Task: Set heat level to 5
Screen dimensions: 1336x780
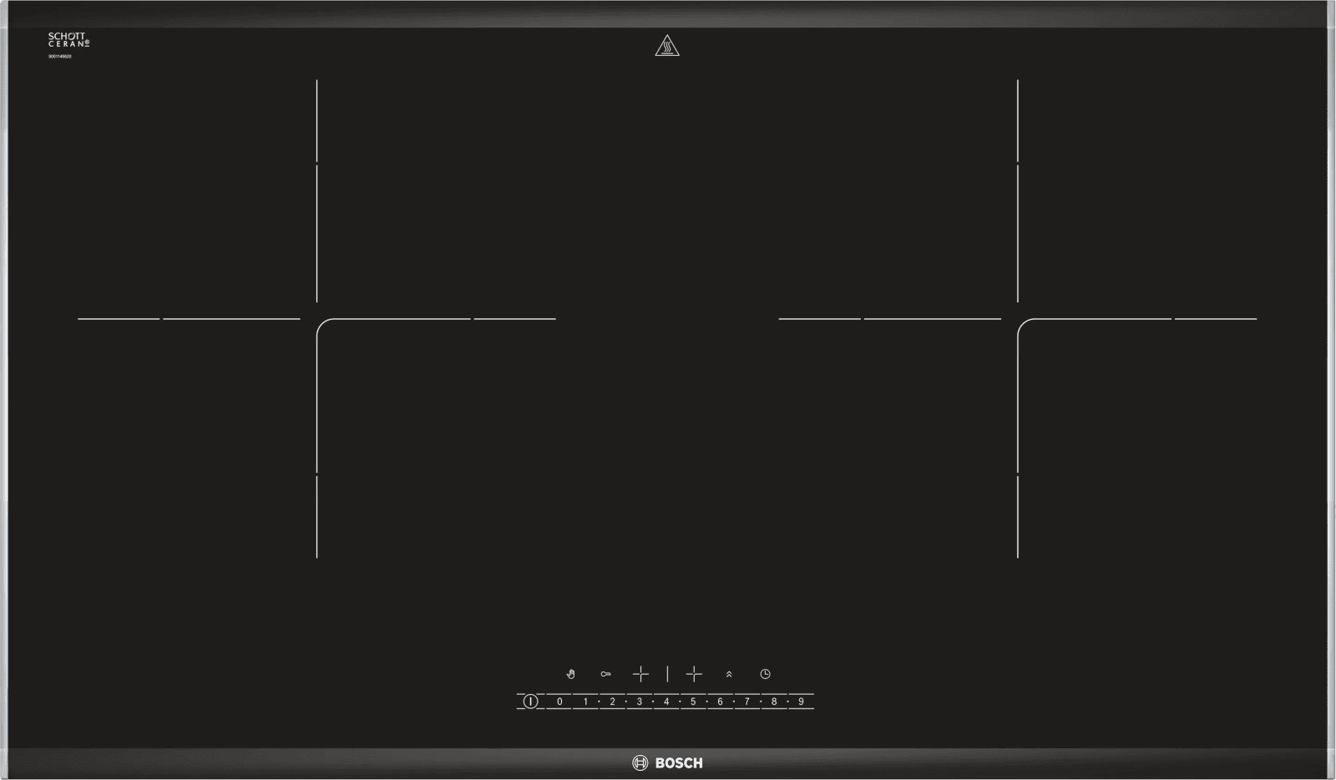Action: pos(693,701)
